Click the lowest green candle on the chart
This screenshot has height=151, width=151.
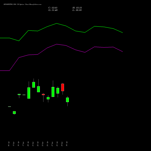point(14,113)
